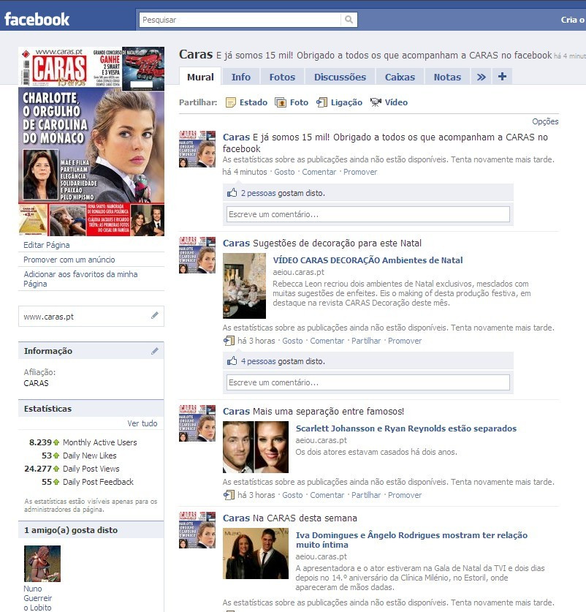The width and height of the screenshot is (586, 612).
Task: Open the Discussões tab
Action: pyautogui.click(x=340, y=77)
